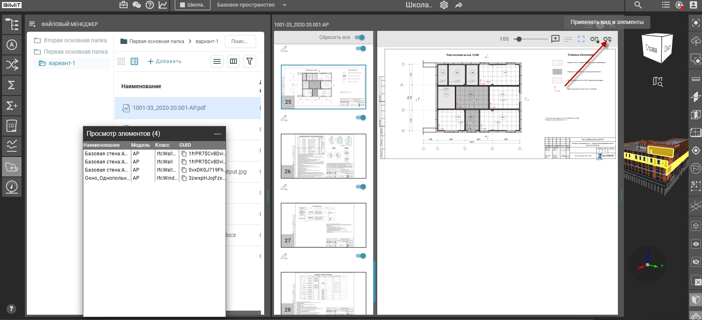702x320 pixels.
Task: Collapse the Просмотр элементов panel
Action: click(217, 133)
